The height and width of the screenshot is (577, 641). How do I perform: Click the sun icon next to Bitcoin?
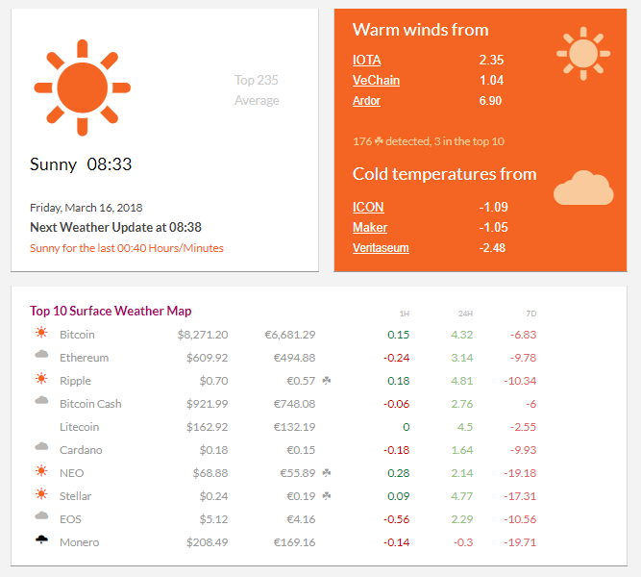coord(41,333)
